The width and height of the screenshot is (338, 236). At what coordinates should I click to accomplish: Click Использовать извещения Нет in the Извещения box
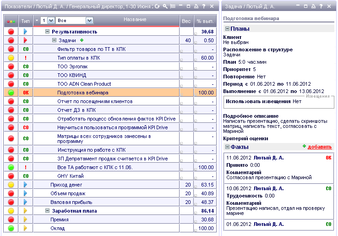(x=263, y=101)
